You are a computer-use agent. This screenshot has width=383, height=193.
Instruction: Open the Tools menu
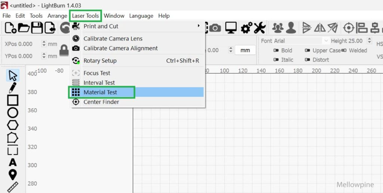pyautogui.click(x=36, y=16)
